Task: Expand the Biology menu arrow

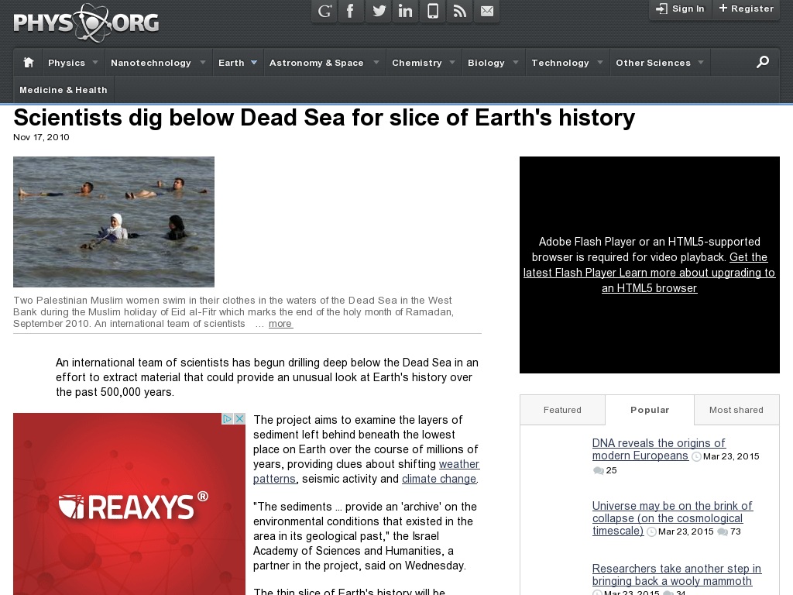Action: pos(516,62)
